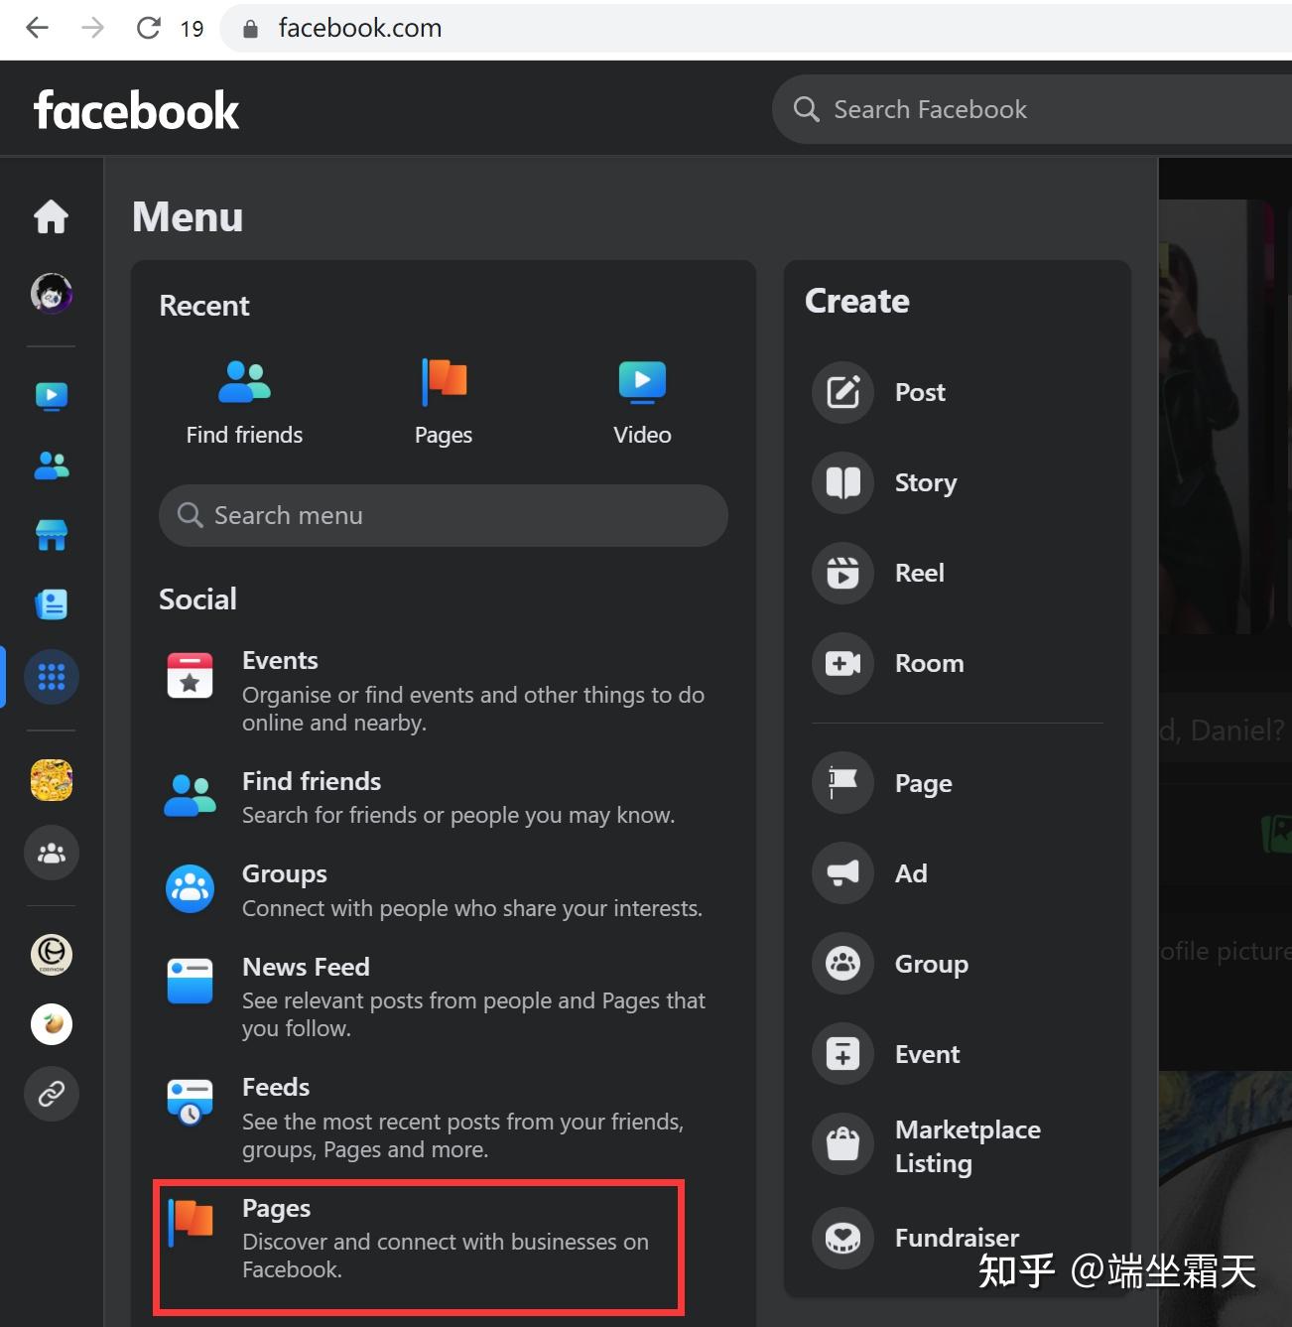Select the Fundraiser heart icon

point(841,1238)
